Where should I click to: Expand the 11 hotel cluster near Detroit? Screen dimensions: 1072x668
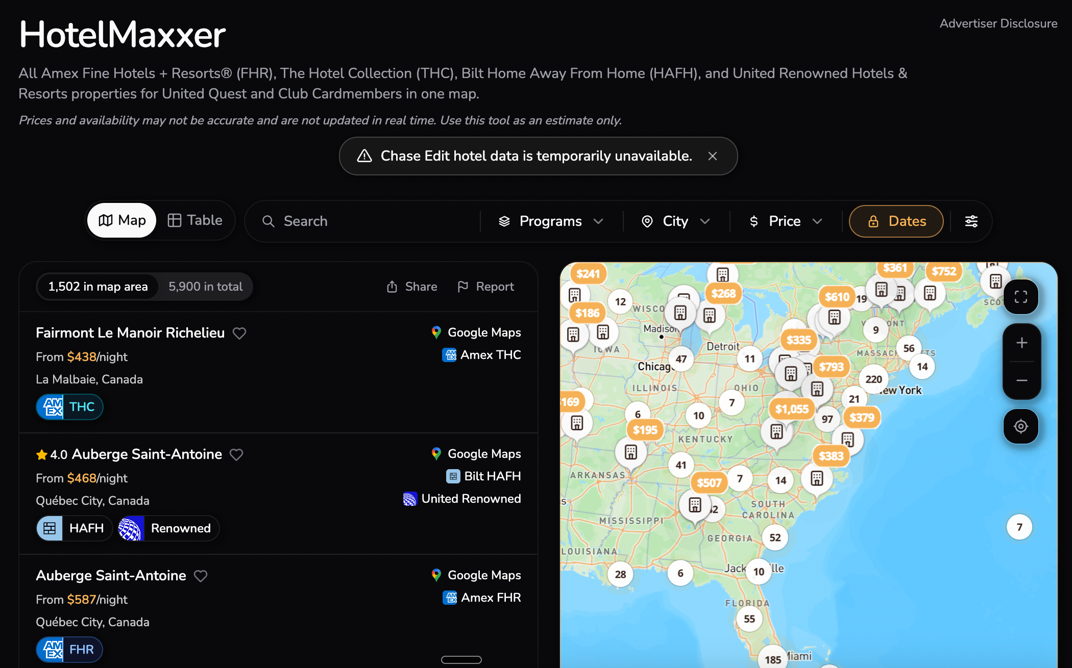pos(749,359)
